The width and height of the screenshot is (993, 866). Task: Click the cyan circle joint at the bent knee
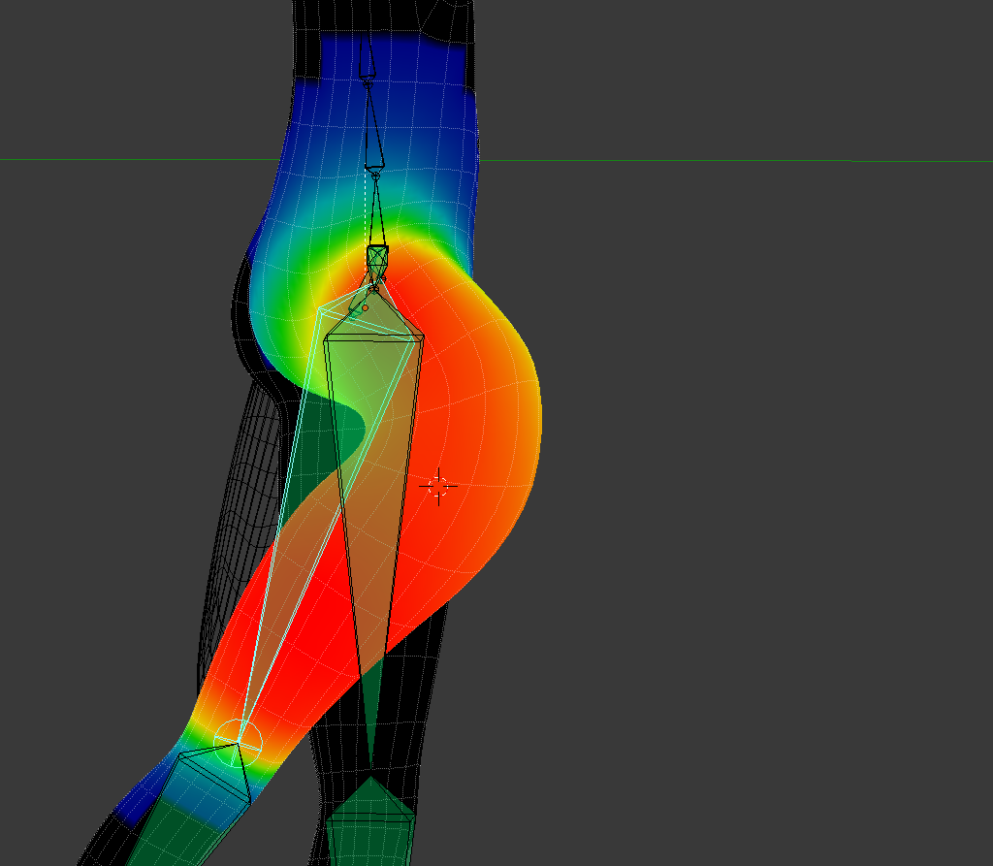(238, 743)
